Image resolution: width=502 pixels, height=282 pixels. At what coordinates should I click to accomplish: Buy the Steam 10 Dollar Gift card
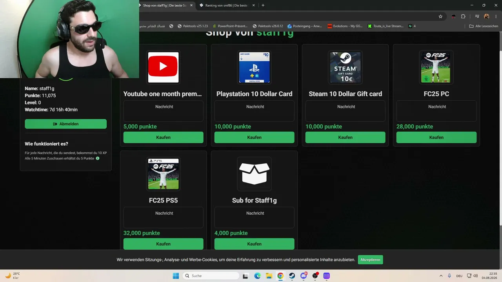pyautogui.click(x=345, y=137)
